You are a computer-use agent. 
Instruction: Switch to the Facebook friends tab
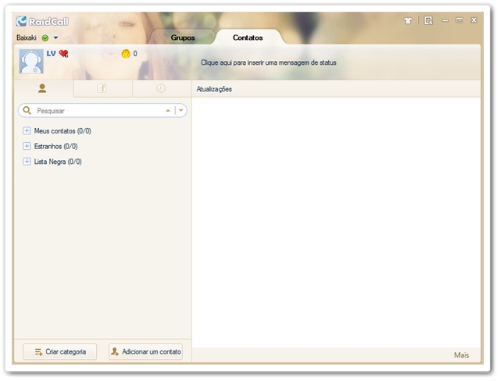(102, 89)
